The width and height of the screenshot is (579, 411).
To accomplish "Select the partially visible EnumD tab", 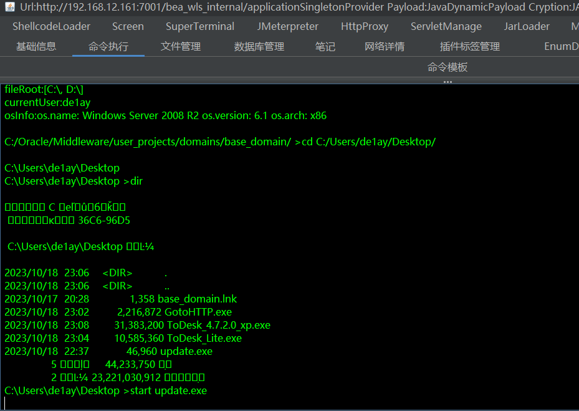I will pos(560,47).
